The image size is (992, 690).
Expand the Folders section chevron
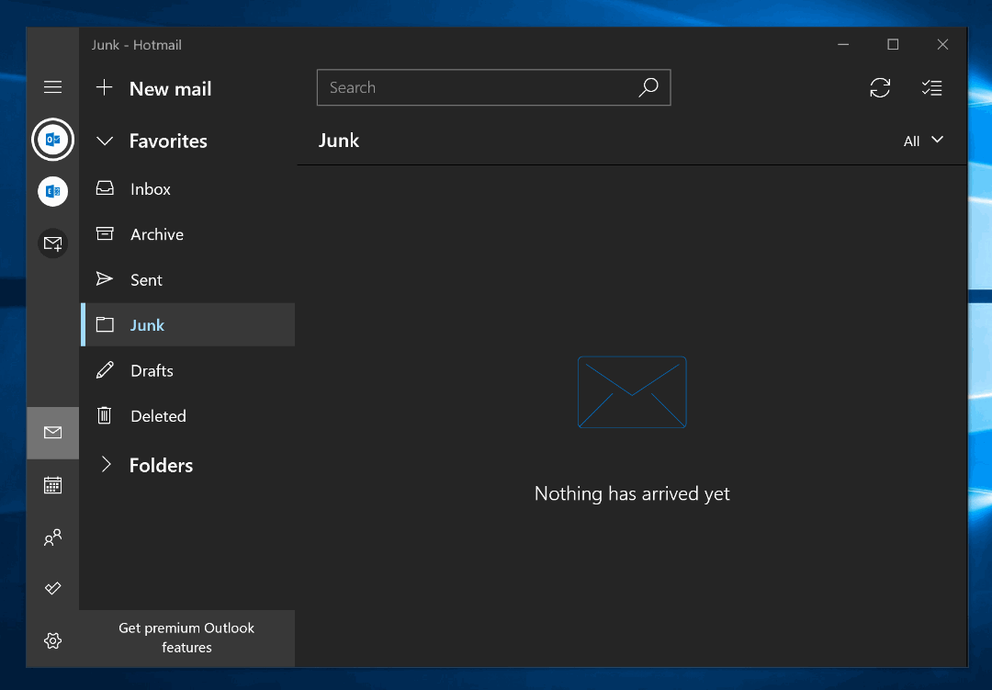(106, 465)
